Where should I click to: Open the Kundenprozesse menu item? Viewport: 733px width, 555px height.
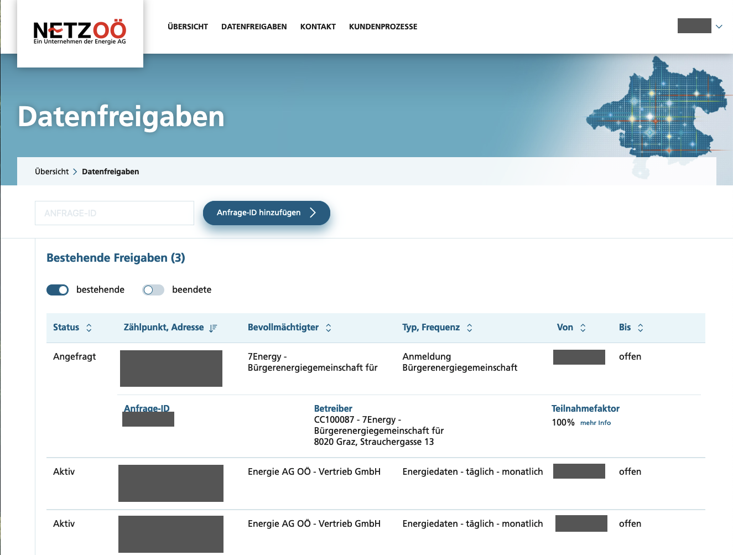[x=383, y=27]
